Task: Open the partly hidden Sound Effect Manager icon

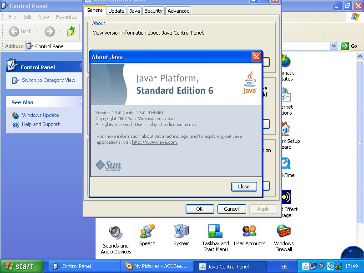Action: coord(287,197)
